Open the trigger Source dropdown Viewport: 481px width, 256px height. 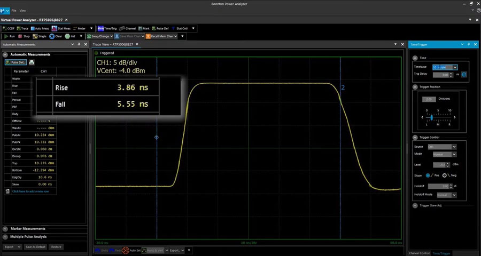click(442, 146)
